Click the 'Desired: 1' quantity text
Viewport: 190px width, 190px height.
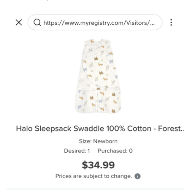click(77, 151)
